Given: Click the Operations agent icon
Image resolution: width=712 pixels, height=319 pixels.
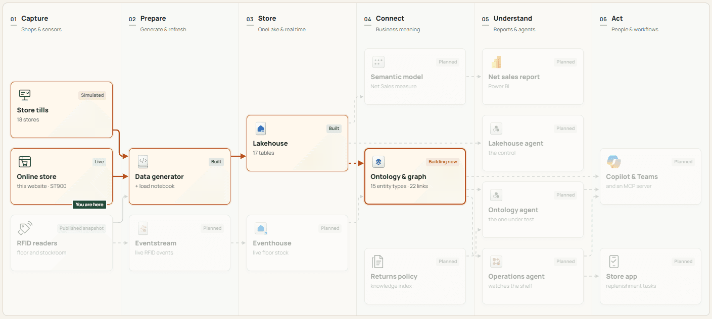Looking at the screenshot, I should pos(496,262).
